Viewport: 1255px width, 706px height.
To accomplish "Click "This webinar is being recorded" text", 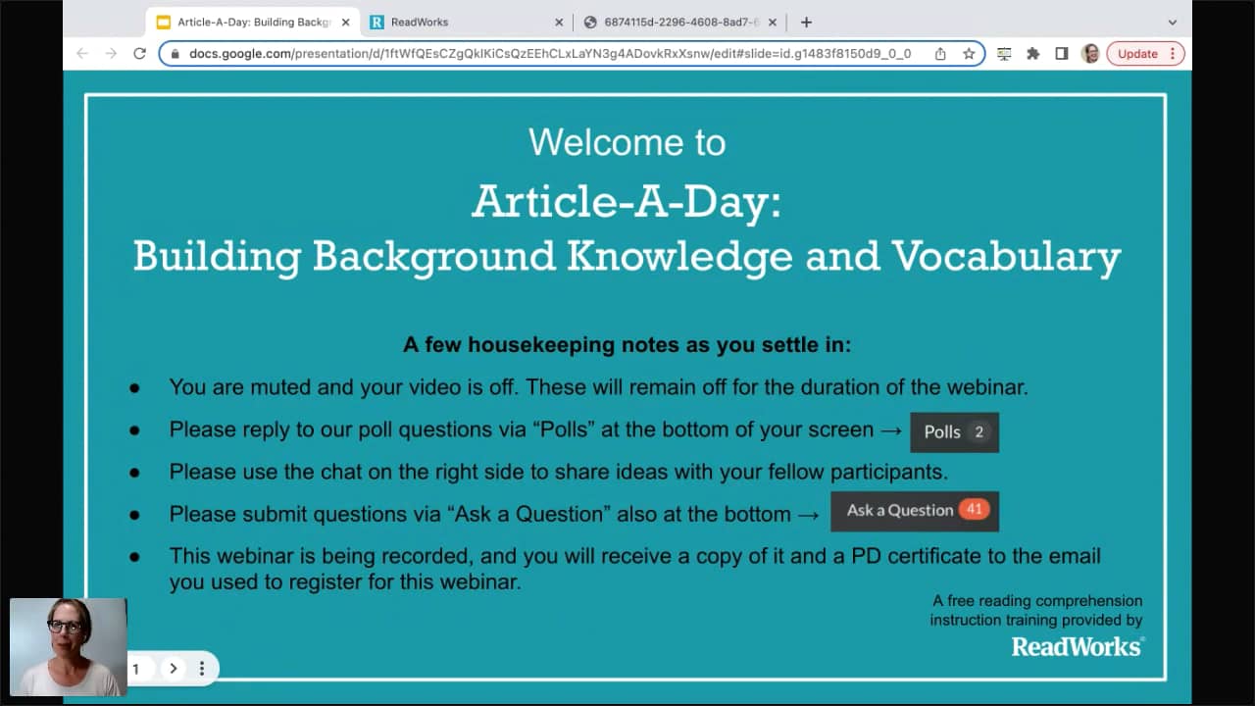I will [634, 569].
